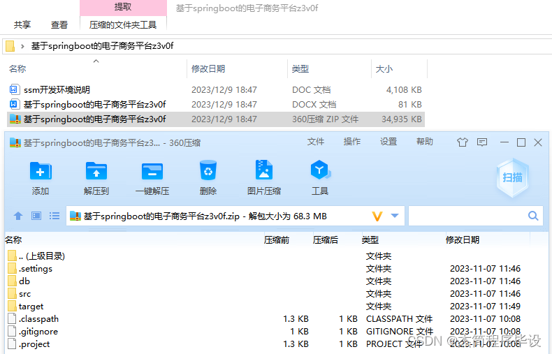Select the '.project' file name
552x354 pixels.
(34, 344)
